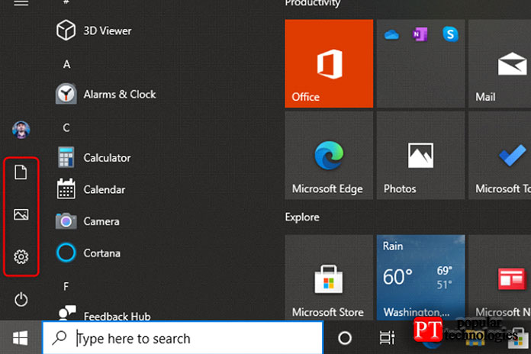Image resolution: width=531 pixels, height=354 pixels.
Task: Click the Productivity group heading
Action: click(312, 3)
